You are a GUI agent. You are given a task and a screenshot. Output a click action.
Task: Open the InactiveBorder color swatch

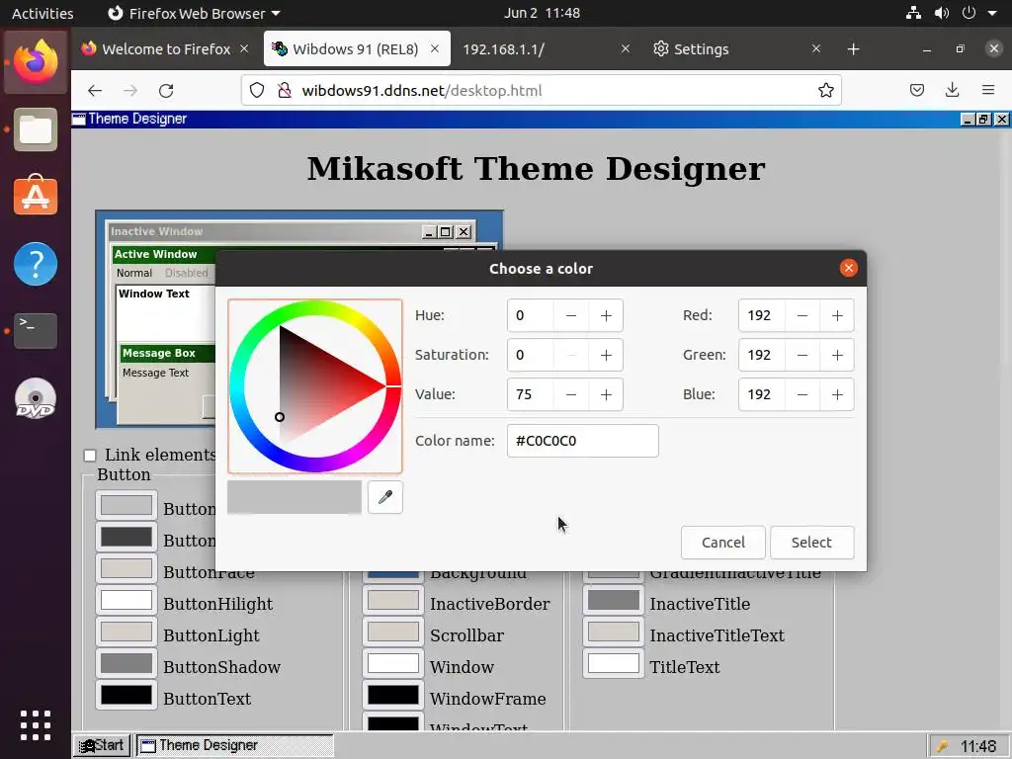click(x=393, y=600)
